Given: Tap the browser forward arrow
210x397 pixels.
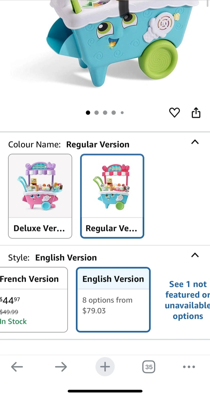Looking at the screenshot, I should click(61, 367).
